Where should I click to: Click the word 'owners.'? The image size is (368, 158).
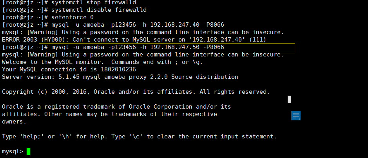(14, 122)
